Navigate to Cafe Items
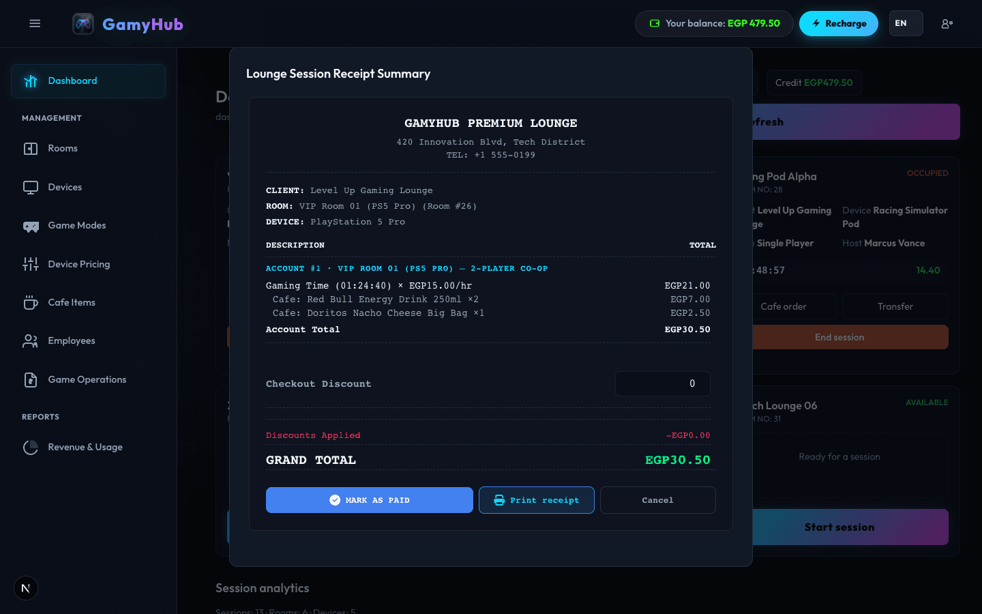 [x=88, y=302]
